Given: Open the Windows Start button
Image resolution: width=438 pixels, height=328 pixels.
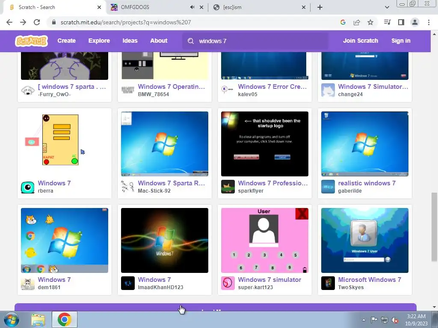Looking at the screenshot, I should pos(12,319).
